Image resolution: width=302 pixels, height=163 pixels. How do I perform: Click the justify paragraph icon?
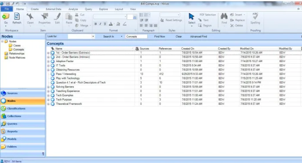[156, 25]
